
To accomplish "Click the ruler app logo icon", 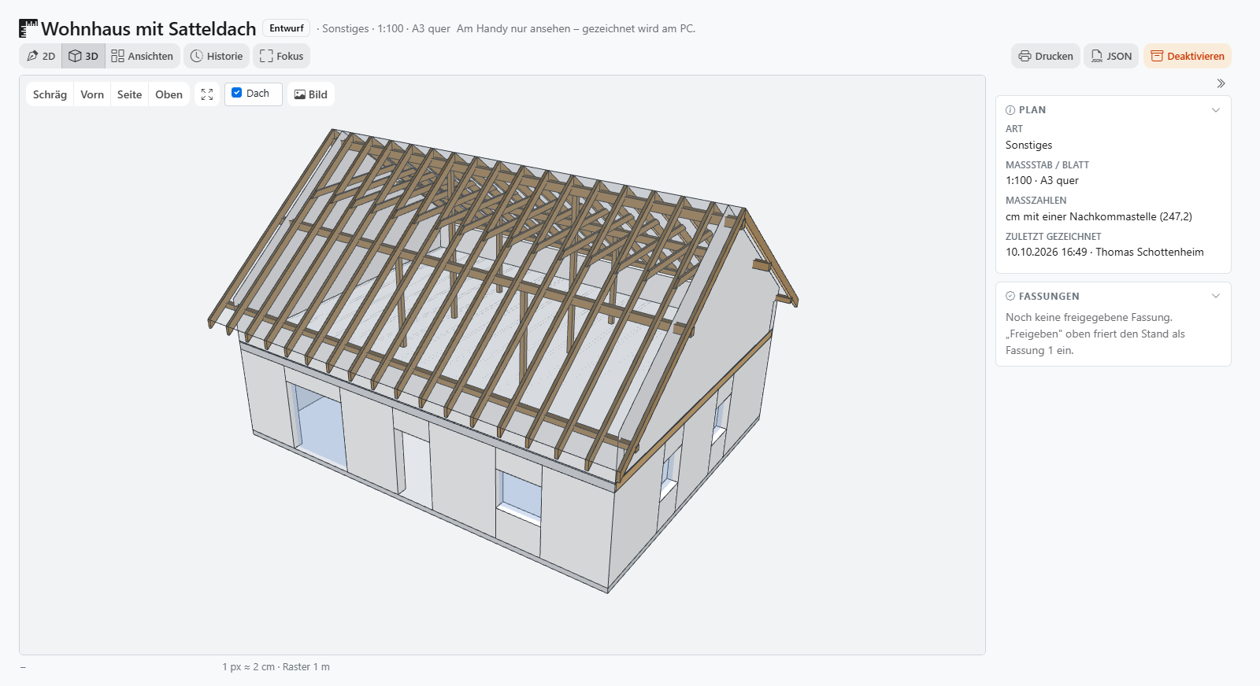I will point(28,28).
